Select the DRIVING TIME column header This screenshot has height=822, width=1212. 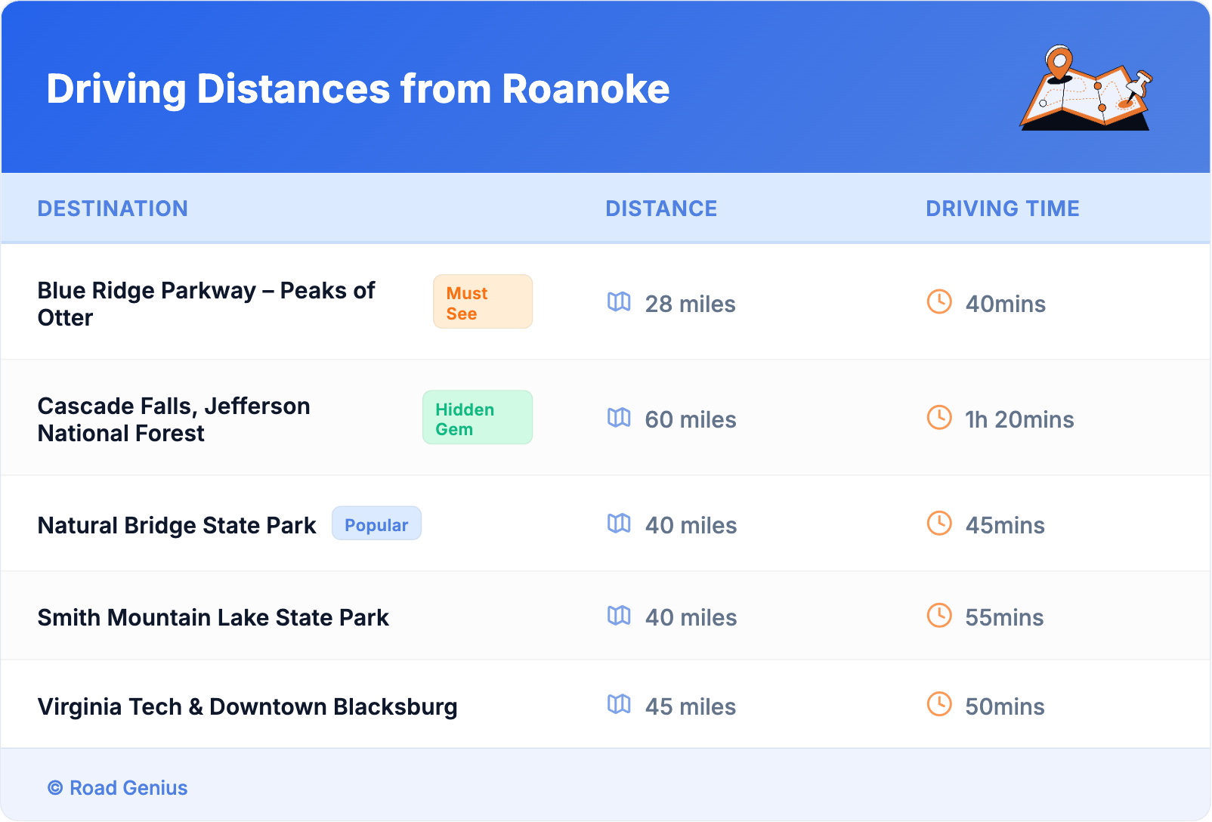point(1002,209)
